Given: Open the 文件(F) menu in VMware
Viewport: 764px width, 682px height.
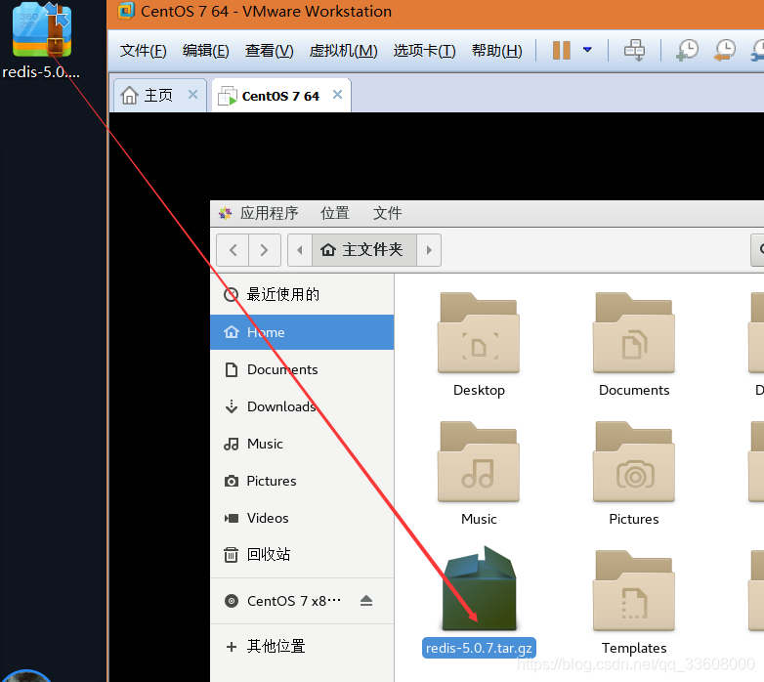Looking at the screenshot, I should (x=144, y=51).
